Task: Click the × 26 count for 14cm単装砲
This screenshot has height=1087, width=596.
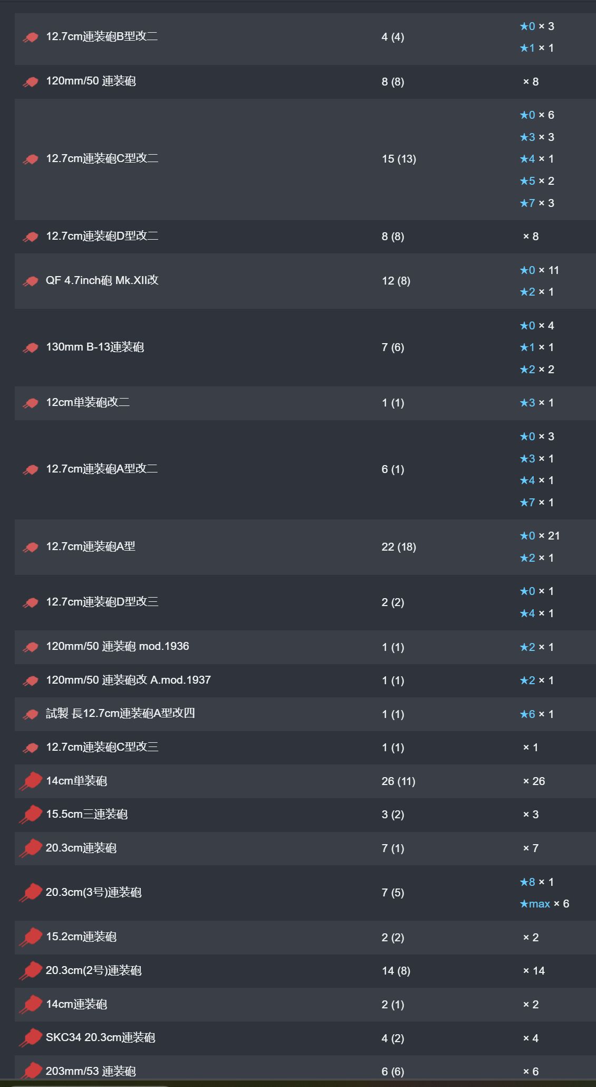Action: tap(534, 781)
